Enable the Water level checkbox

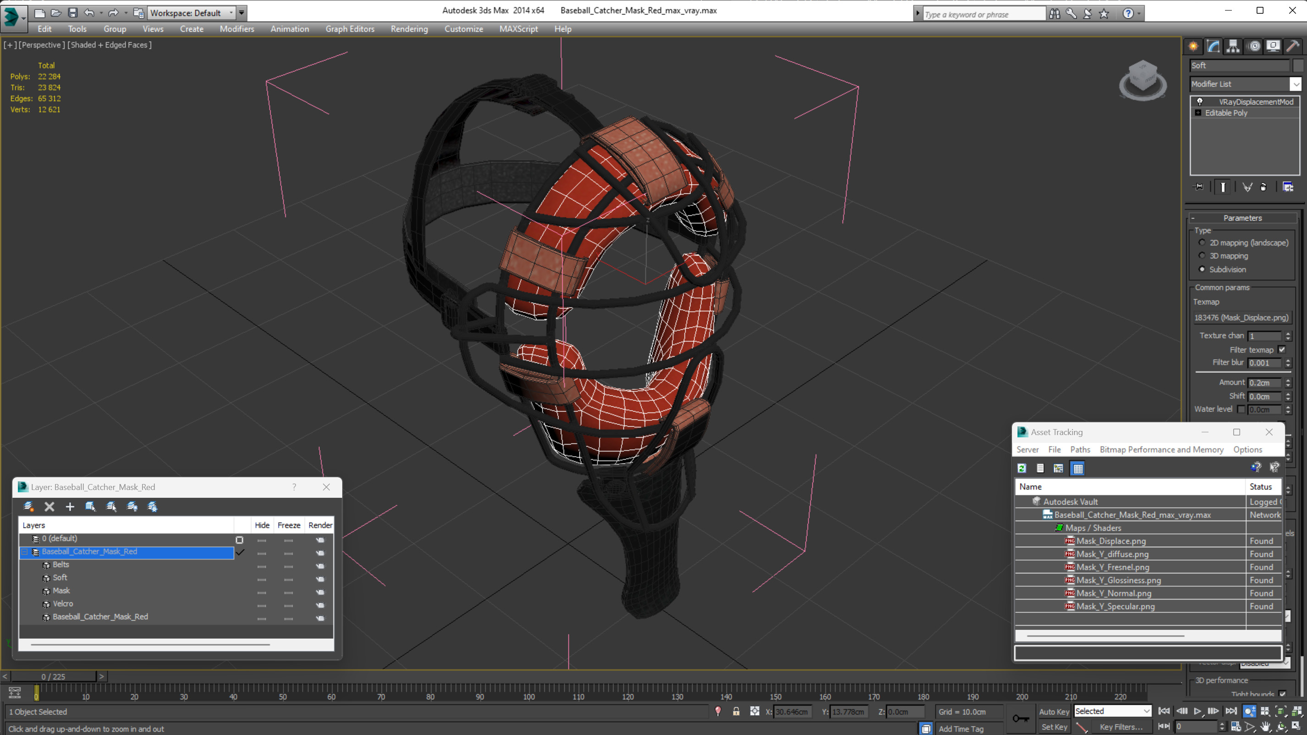1241,409
